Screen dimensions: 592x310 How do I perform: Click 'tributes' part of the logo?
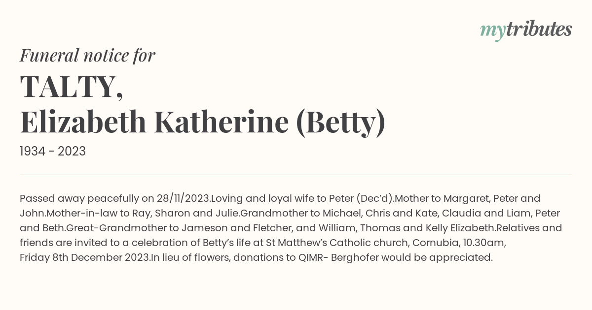pos(539,30)
